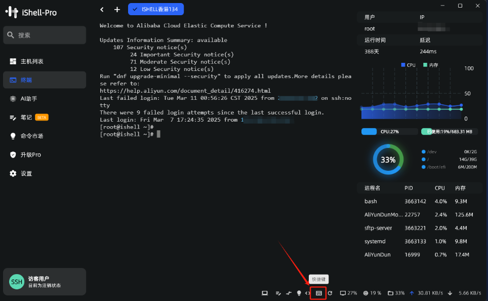Viewport: 488px width, 301px height.
Task: Click the 33% disk usage ring
Action: click(388, 160)
